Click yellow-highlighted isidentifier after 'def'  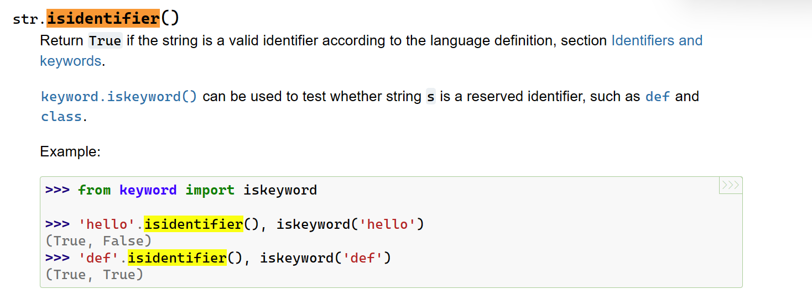[x=177, y=258]
